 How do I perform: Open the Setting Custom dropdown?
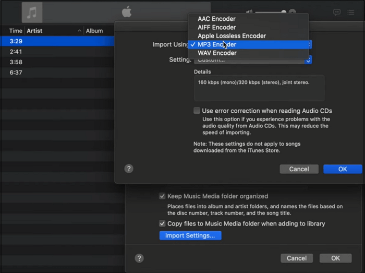(250, 60)
